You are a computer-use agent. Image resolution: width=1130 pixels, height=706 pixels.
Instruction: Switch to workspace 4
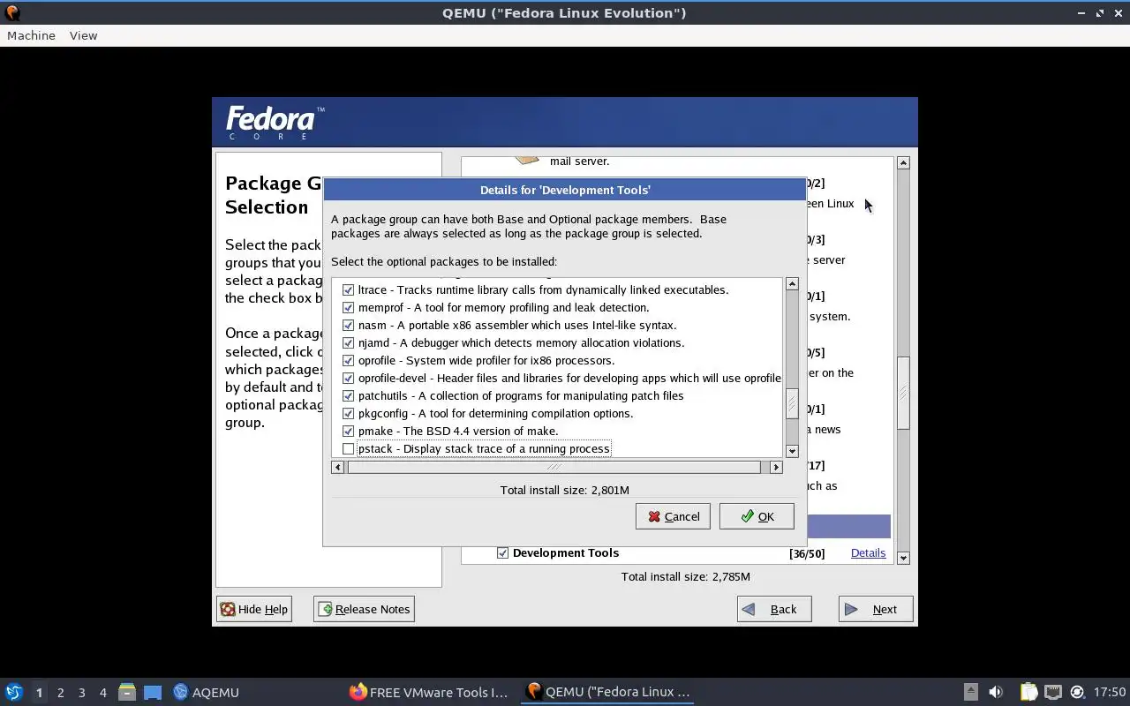point(102,692)
